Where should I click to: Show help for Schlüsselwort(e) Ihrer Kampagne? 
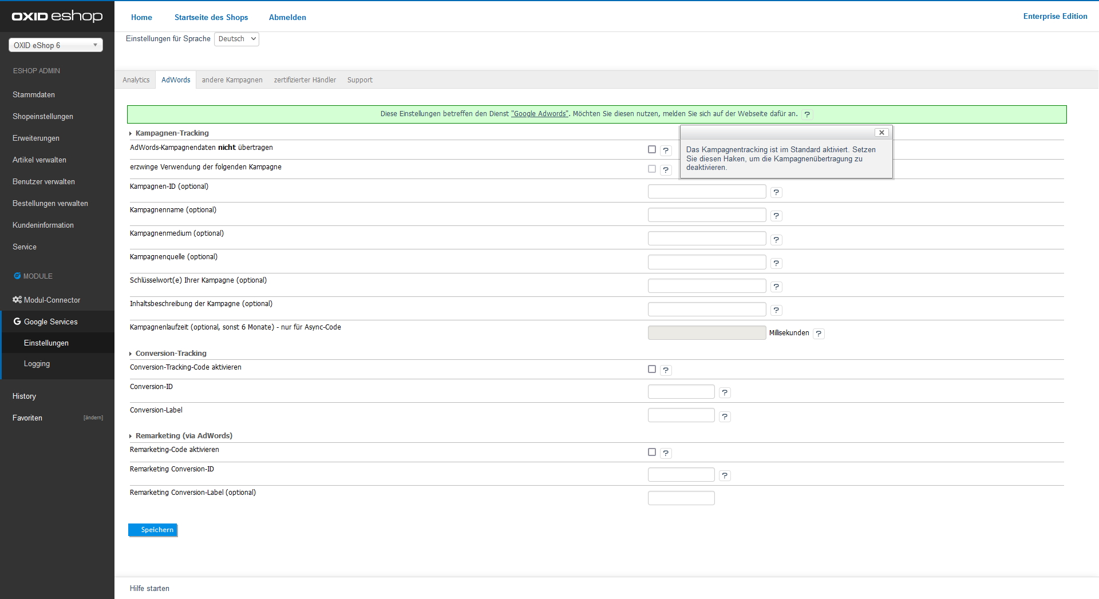point(776,287)
